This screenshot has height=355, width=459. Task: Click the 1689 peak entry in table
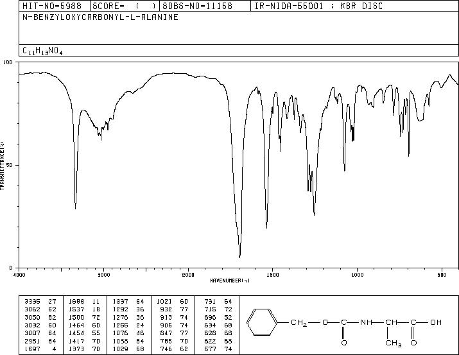tap(84, 302)
